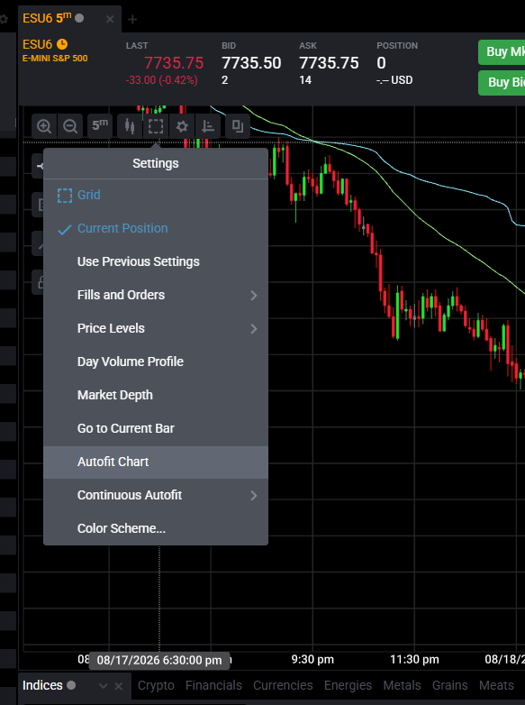
Task: Uncheck Current Position option
Action: click(156, 228)
